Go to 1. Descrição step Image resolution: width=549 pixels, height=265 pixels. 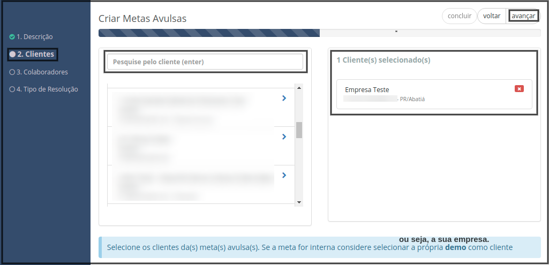click(x=35, y=37)
